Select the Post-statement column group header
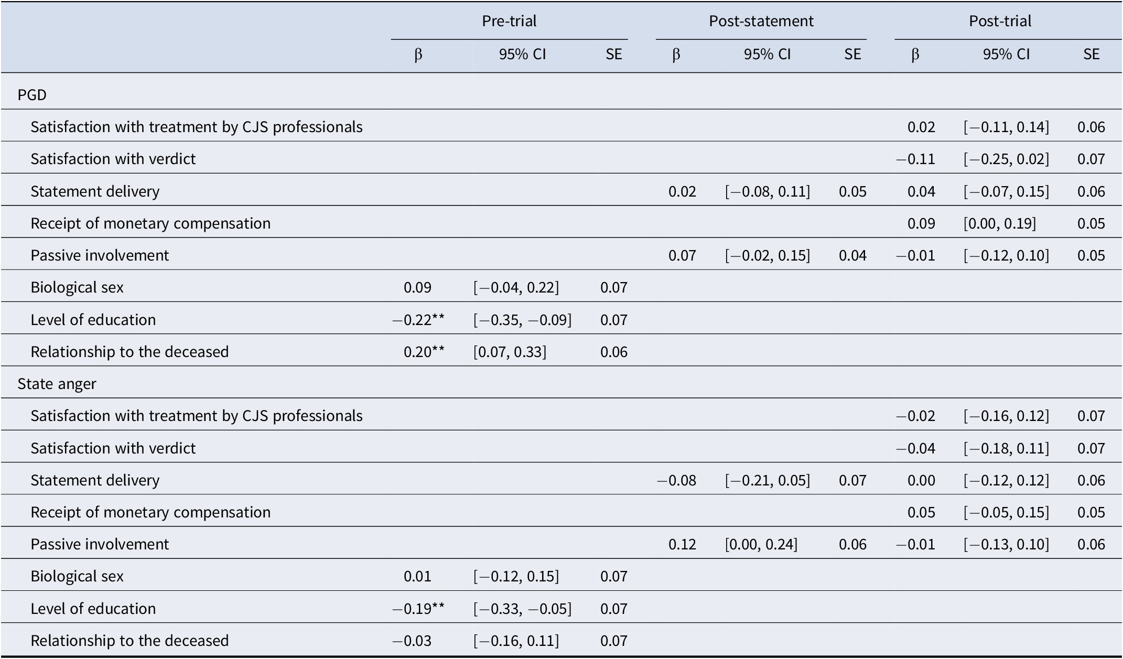 (761, 21)
